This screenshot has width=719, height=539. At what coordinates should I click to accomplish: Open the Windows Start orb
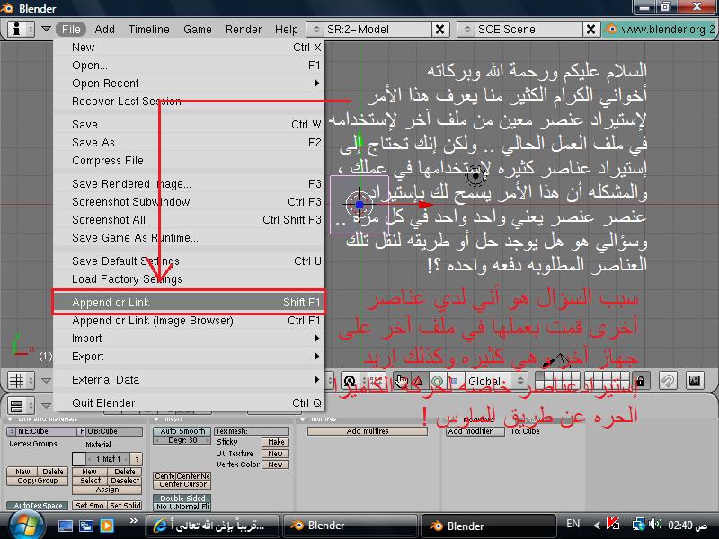[25, 526]
